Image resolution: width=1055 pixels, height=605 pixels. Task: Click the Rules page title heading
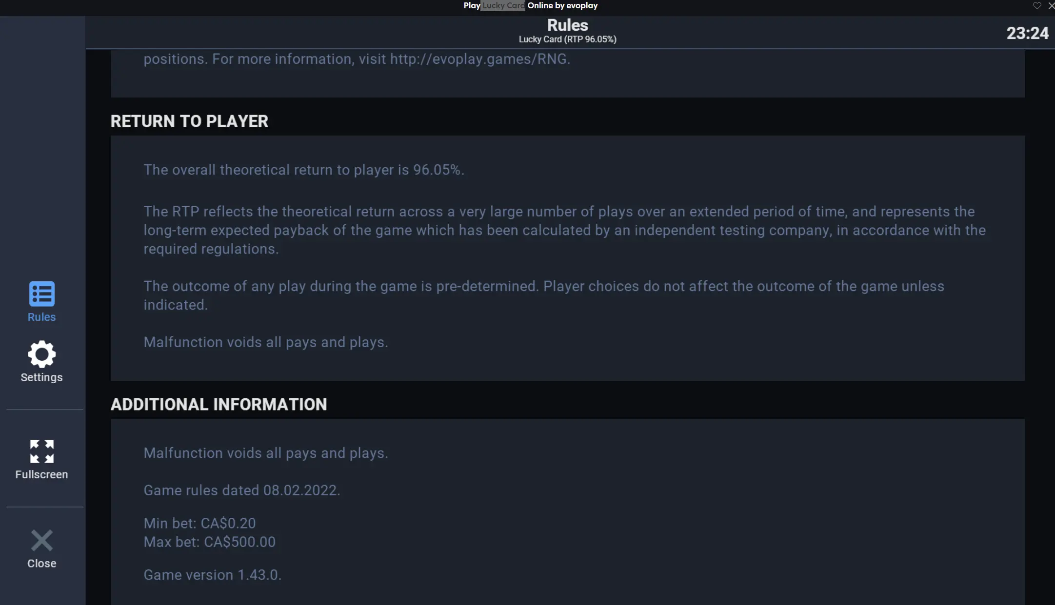coord(567,25)
